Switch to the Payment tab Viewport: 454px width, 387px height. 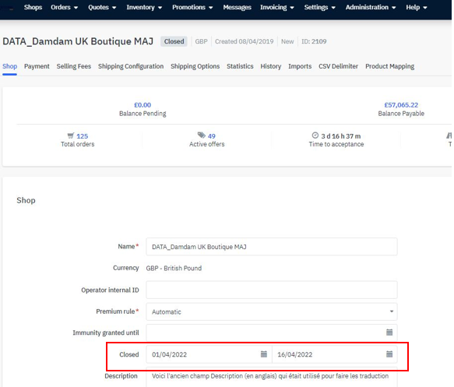pyautogui.click(x=37, y=66)
